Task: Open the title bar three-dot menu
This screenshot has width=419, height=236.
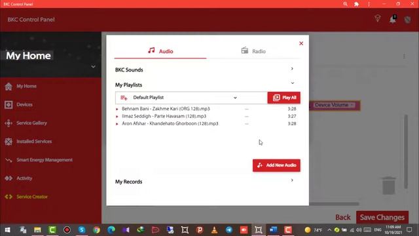Action: click(369, 4)
